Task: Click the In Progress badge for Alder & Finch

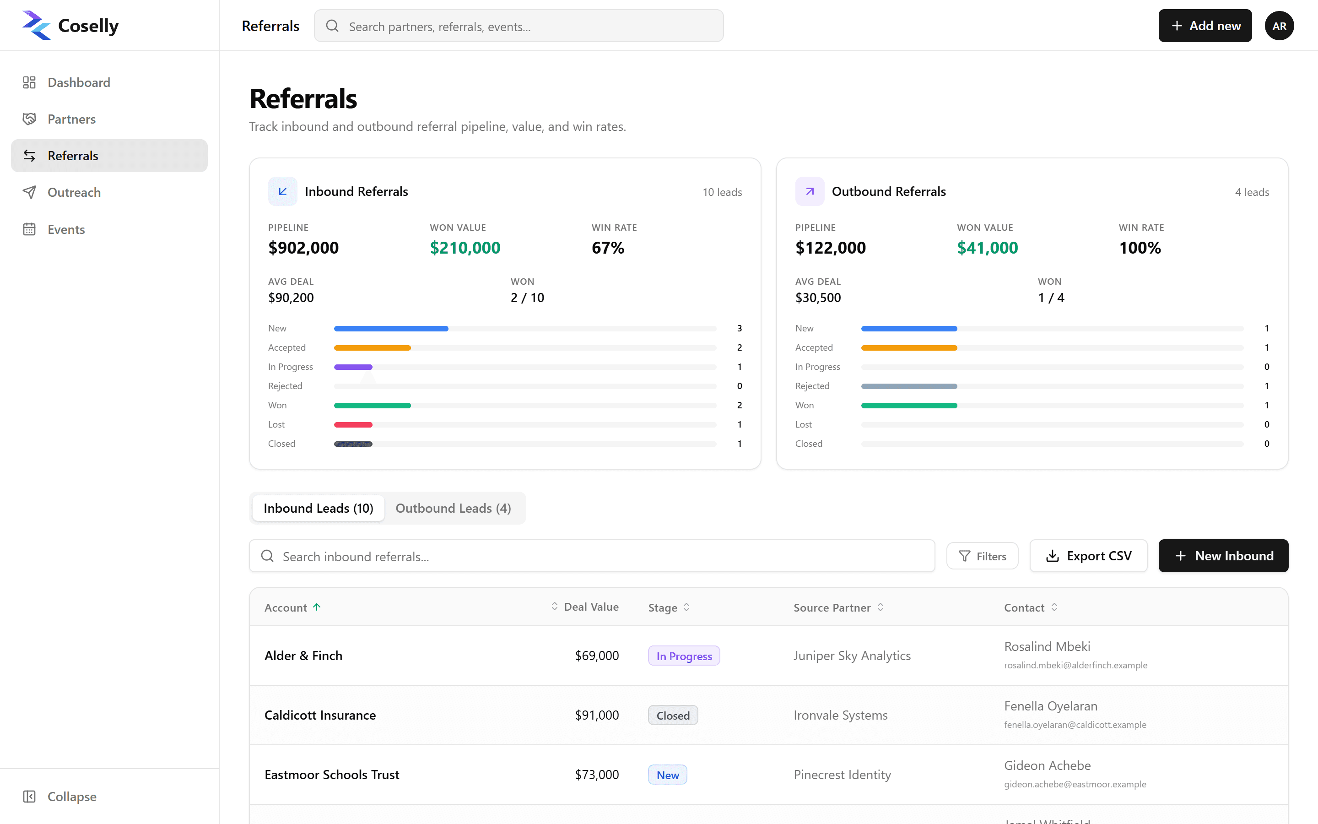Action: pyautogui.click(x=684, y=656)
